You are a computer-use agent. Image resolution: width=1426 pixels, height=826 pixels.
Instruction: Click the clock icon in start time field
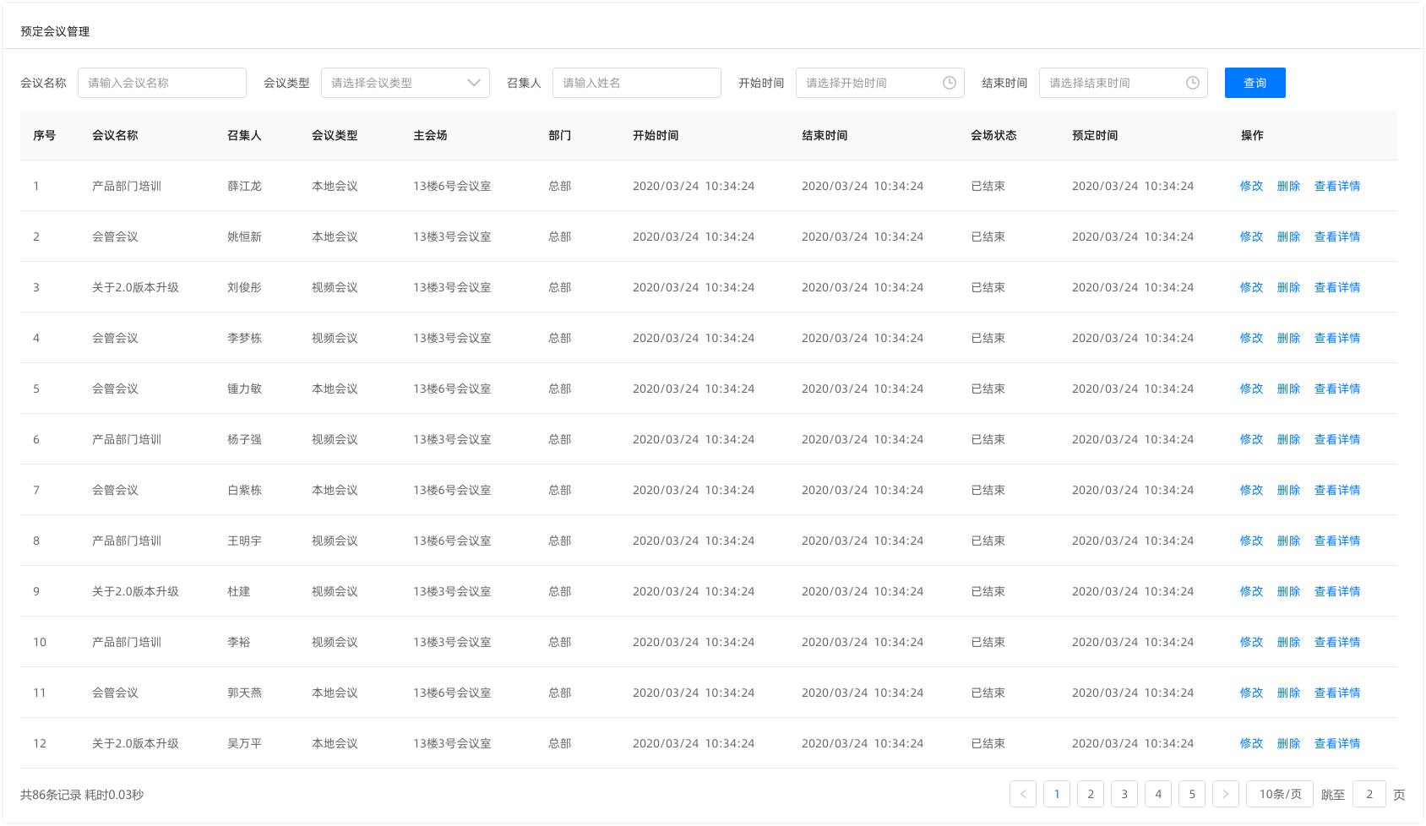pos(949,83)
